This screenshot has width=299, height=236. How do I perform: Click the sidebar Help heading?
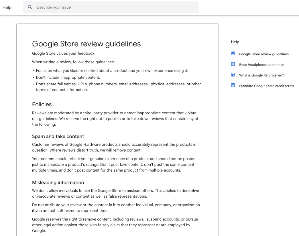[x=235, y=42]
